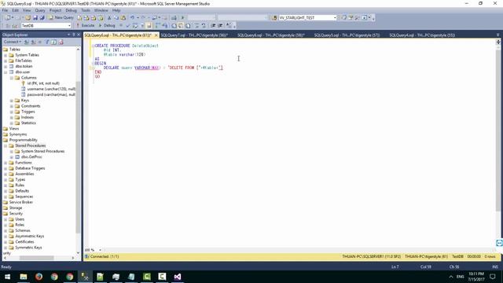503x283 pixels.
Task: Open the View menu
Action: 27,10
